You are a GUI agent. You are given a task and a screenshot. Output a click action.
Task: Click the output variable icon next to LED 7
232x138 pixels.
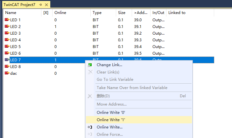click(x=7, y=60)
